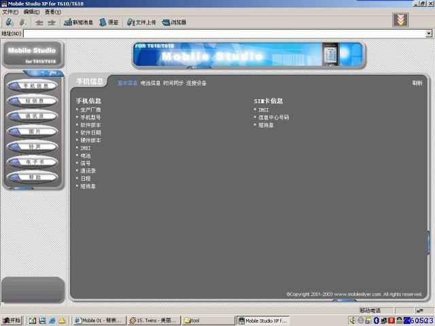Viewport: 435px width, 326px height.
Task: Select 短信息 in the sidebar
Action: (33, 101)
